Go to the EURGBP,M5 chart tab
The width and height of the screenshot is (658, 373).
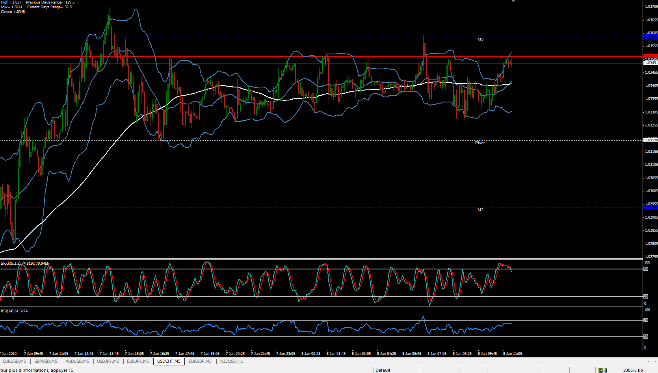200,361
